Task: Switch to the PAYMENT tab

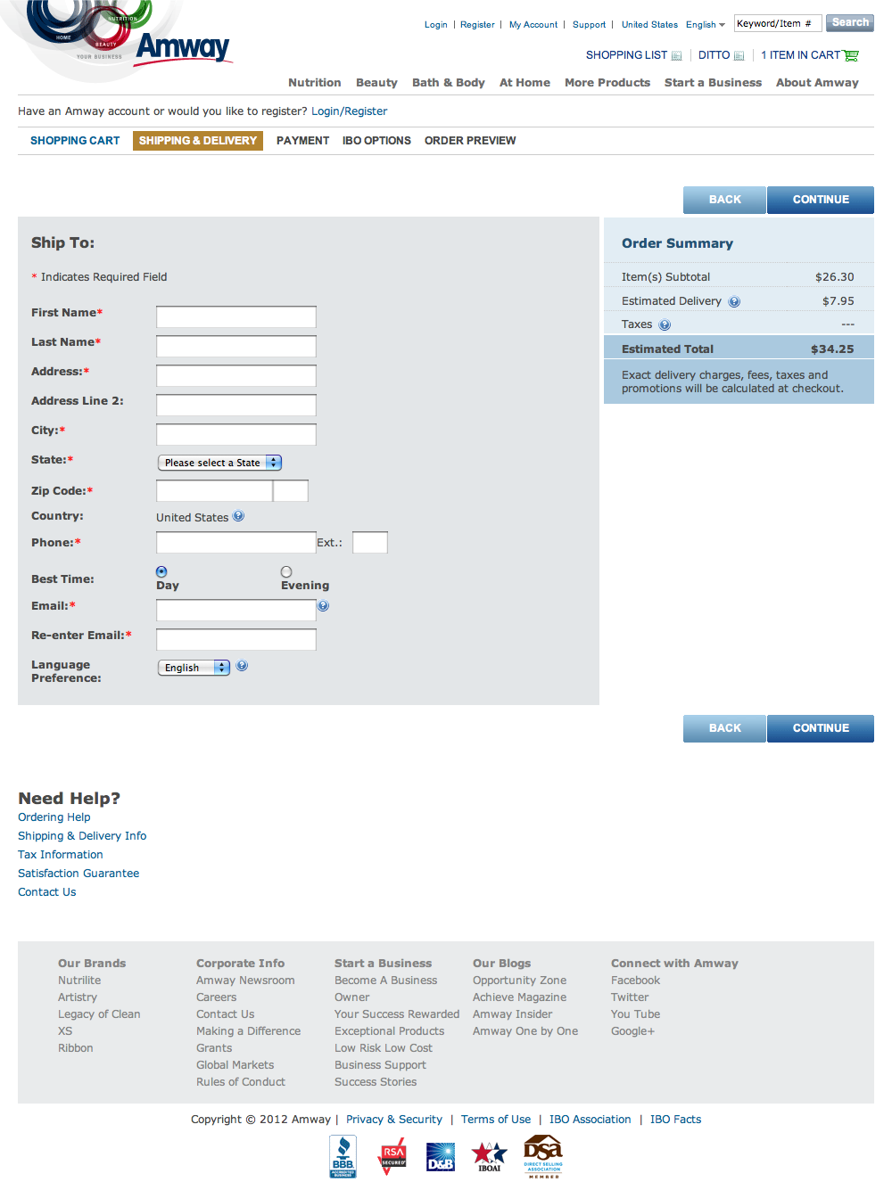Action: point(302,140)
